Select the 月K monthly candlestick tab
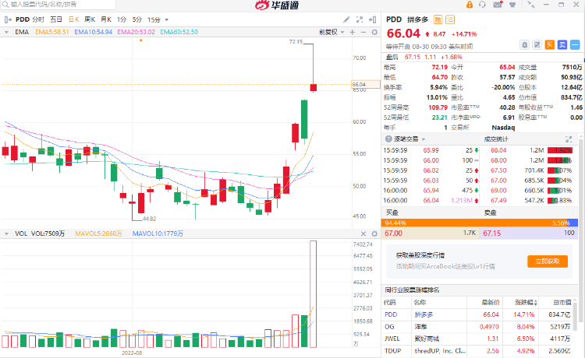The width and height of the screenshot is (585, 358). [106, 19]
